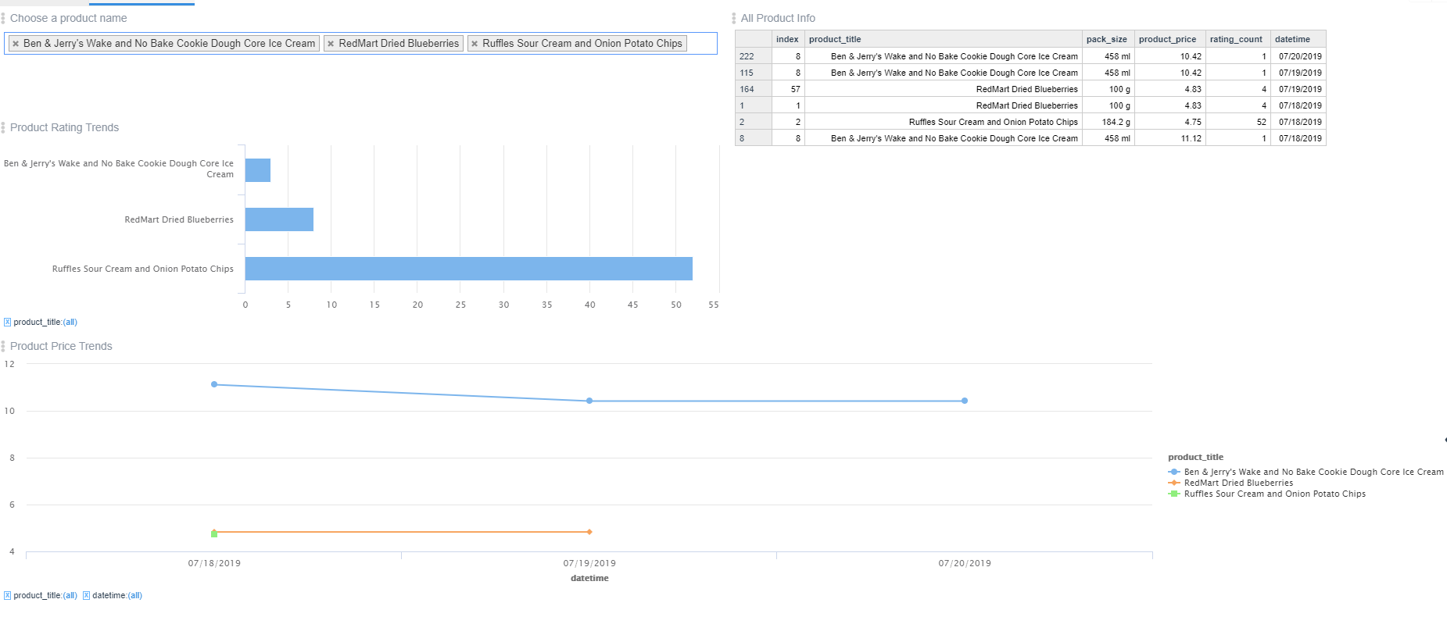Open (all) link of price chart product_title
This screenshot has width=1447, height=642.
pos(70,595)
